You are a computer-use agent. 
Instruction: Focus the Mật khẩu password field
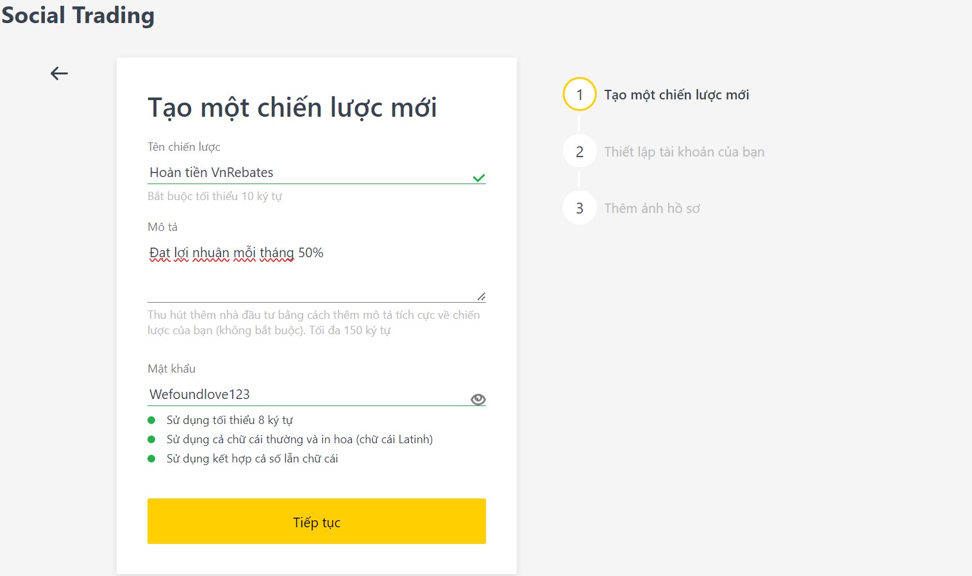(308, 394)
